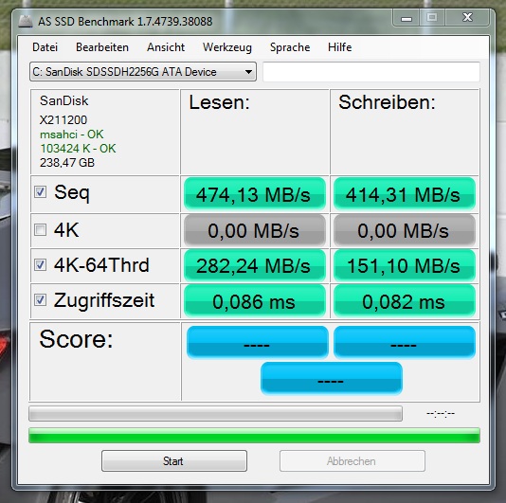Screen dimensions: 506x503
Task: Click the green overall progress bar
Action: [x=254, y=435]
